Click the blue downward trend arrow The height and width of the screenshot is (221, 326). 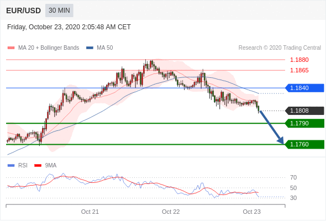pos(271,127)
